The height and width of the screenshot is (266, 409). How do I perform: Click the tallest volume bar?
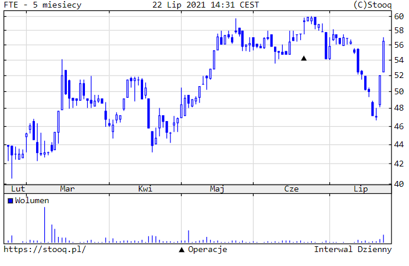pos(45,225)
